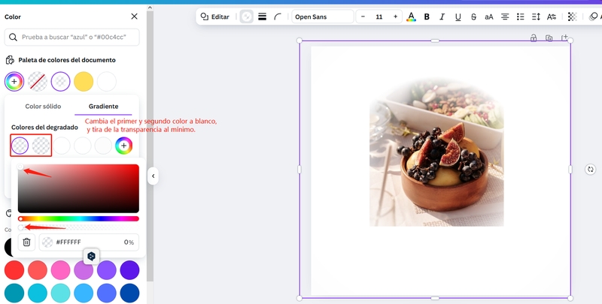
Task: Open the transparency checkerboard control
Action: coord(572,17)
